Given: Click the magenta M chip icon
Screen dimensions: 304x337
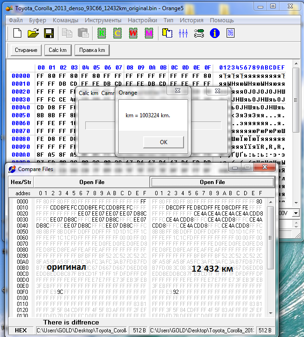Looking at the screenshot, I should coord(148,33).
